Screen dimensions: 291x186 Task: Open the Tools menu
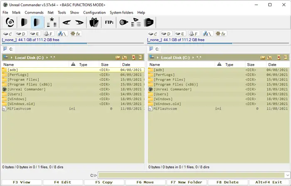click(62, 12)
